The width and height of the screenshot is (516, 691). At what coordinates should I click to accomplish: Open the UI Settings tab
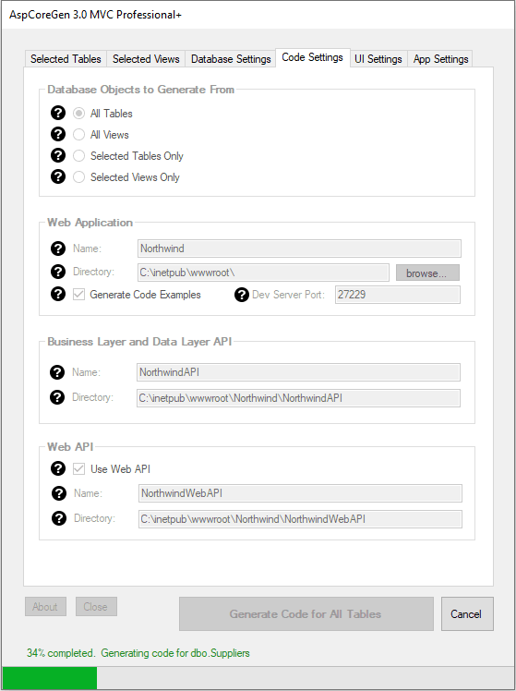378,59
